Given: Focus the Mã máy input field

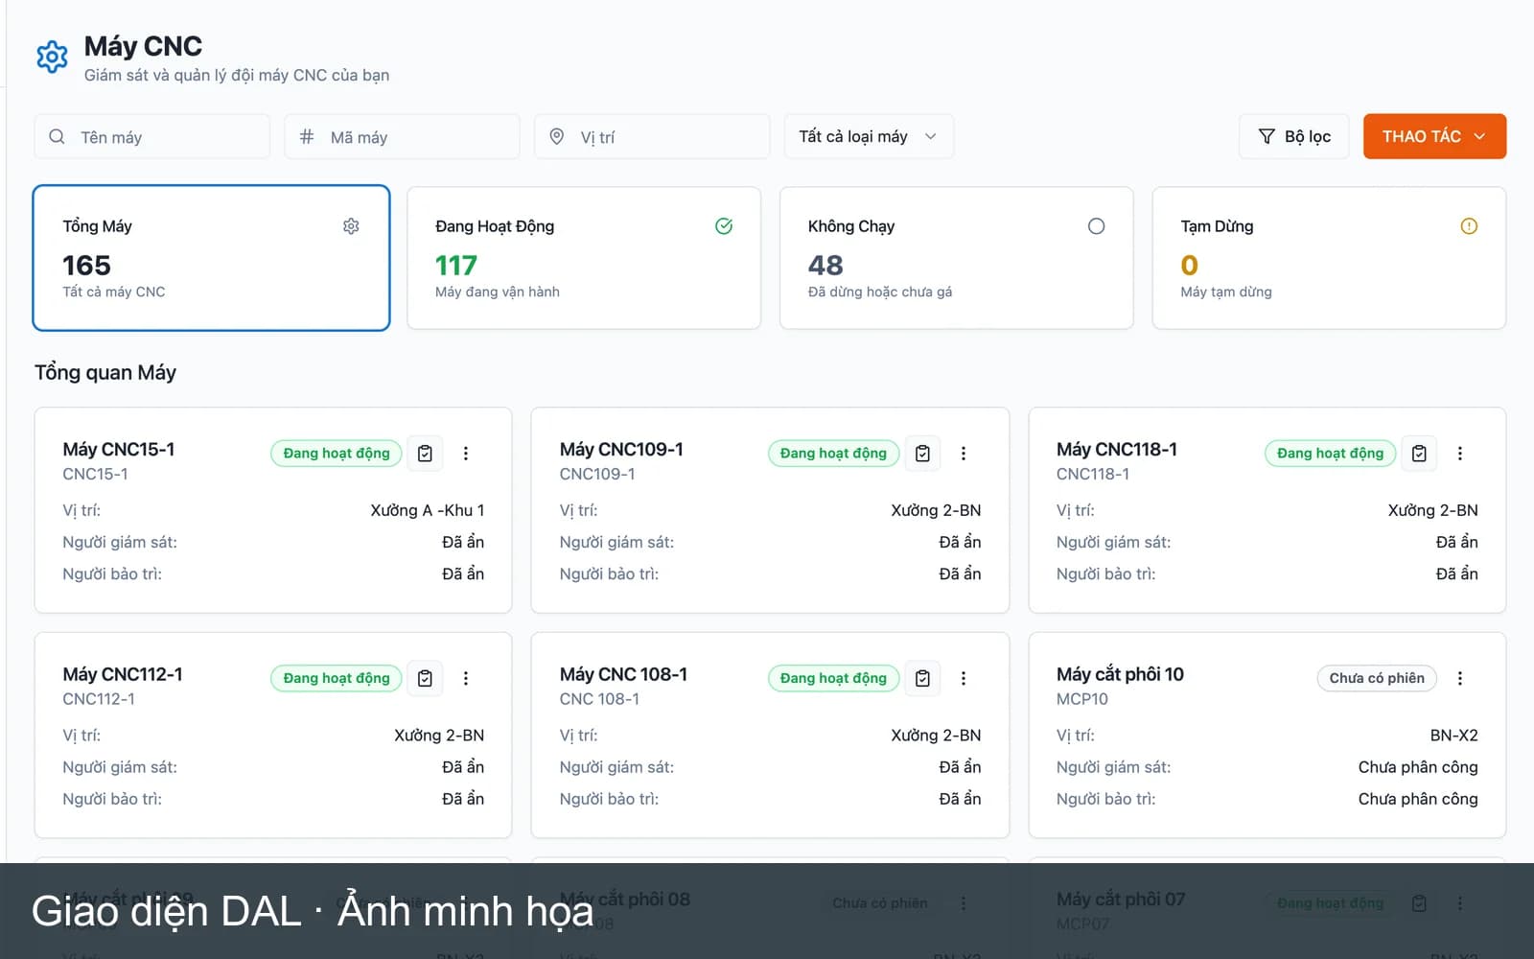Looking at the screenshot, I should coord(402,137).
